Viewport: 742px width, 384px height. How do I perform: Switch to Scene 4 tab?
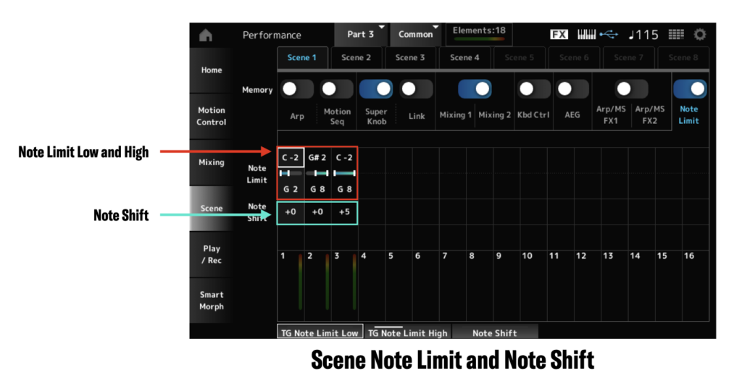[x=464, y=58]
